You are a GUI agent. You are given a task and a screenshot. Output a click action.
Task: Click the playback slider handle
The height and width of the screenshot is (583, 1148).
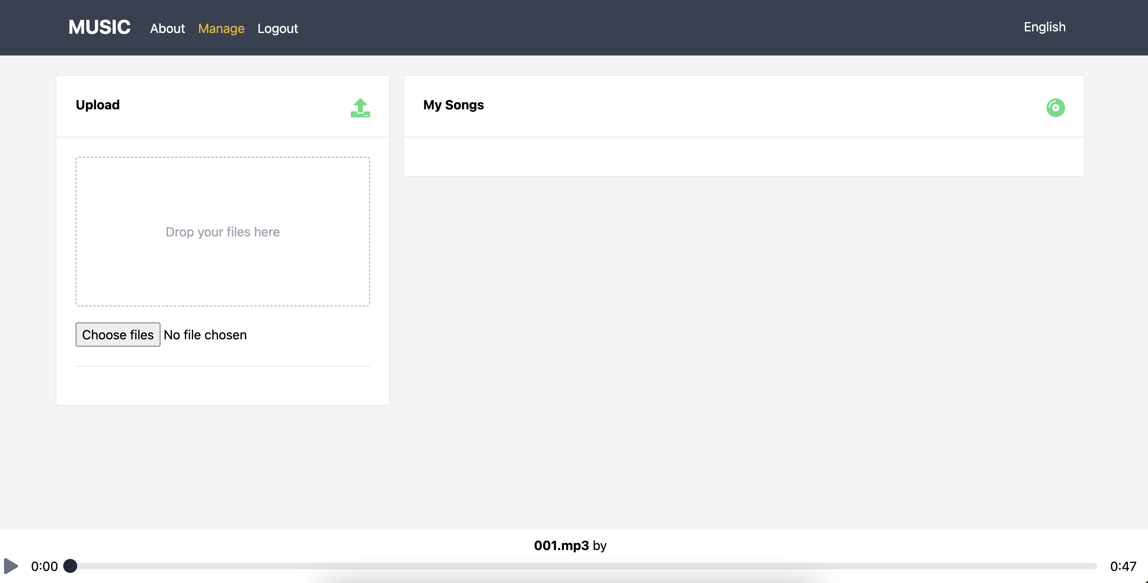(x=70, y=566)
